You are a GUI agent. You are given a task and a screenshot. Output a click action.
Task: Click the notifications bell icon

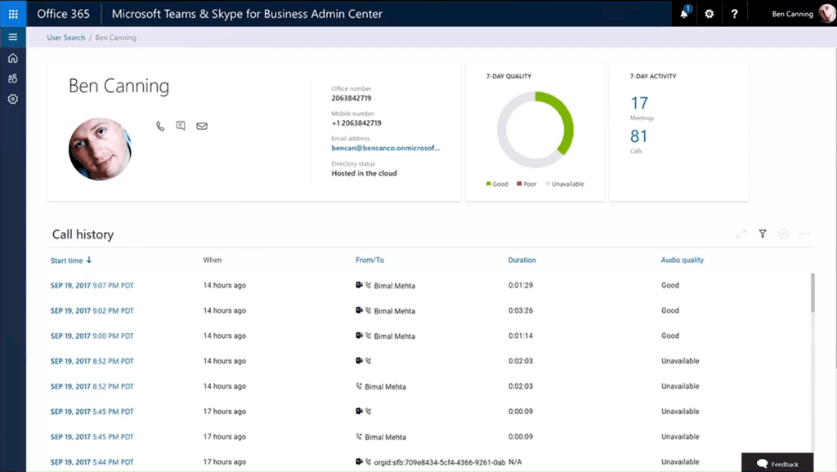tap(684, 14)
